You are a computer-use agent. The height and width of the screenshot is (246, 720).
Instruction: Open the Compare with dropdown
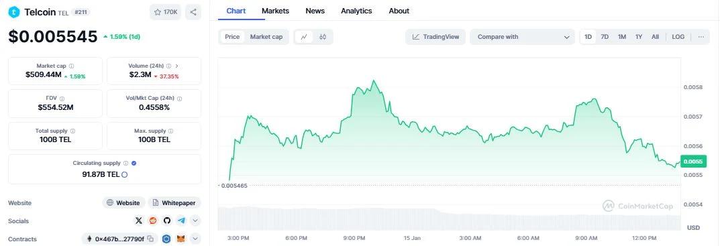pos(522,37)
